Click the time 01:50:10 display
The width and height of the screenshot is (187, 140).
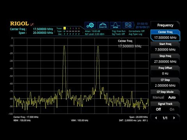coord(142,24)
